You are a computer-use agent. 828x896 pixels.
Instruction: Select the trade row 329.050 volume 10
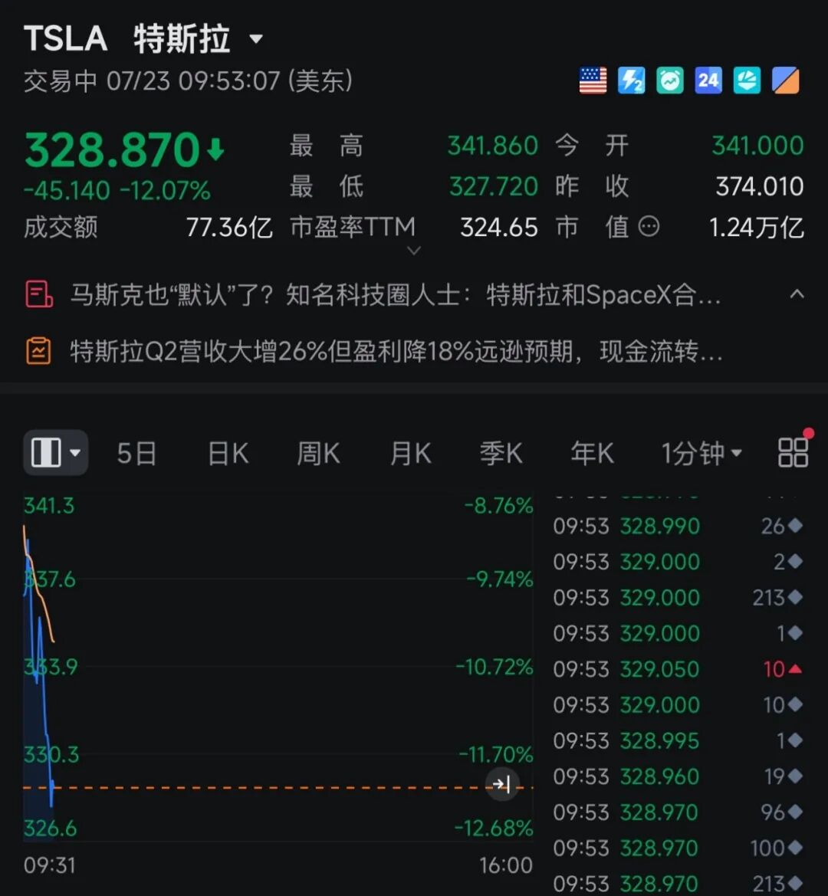pos(678,669)
